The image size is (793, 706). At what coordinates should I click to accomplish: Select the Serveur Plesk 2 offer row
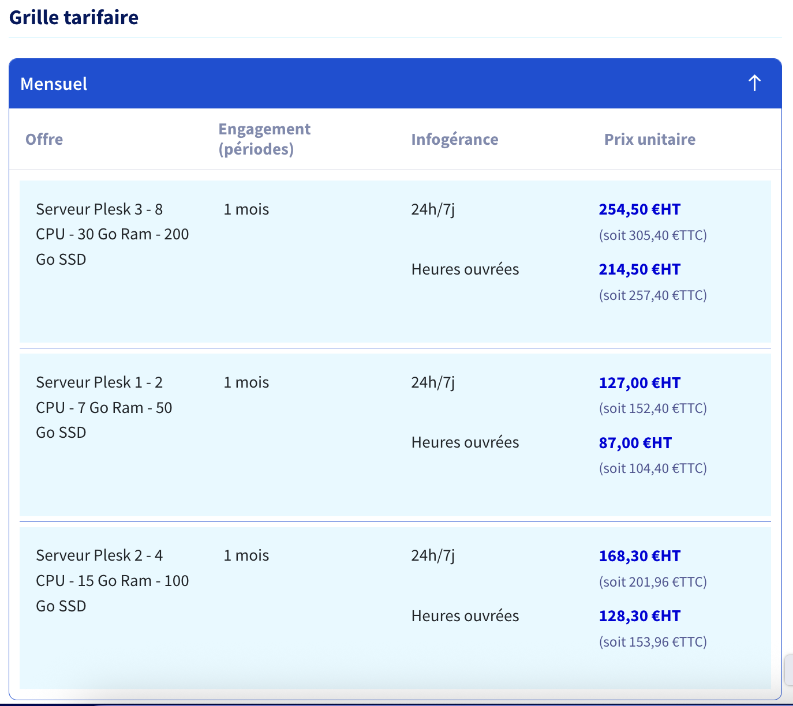click(x=112, y=580)
